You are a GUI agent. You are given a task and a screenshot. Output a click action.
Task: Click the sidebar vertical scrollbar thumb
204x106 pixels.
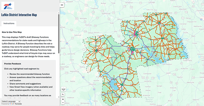(x=59, y=34)
